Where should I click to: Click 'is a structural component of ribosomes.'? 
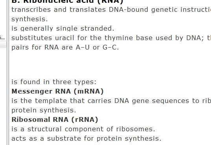[x=83, y=129]
